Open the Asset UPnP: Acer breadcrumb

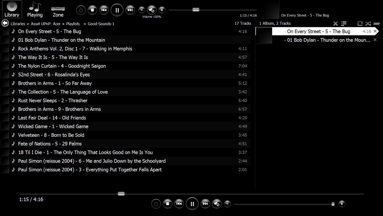click(x=46, y=24)
